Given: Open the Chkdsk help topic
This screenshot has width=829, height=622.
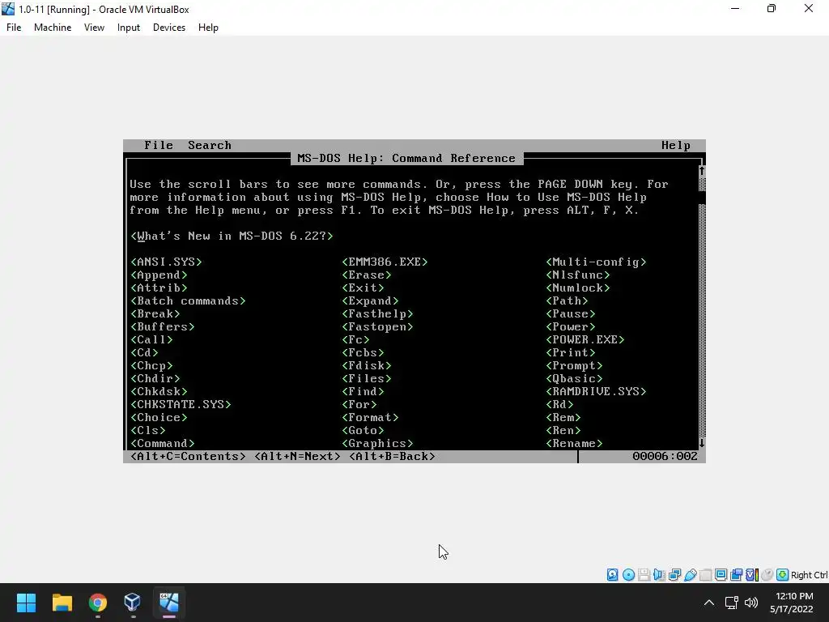Looking at the screenshot, I should point(159,391).
